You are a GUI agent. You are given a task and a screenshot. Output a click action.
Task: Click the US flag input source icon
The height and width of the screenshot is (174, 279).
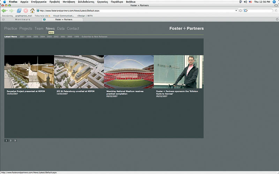coord(250,2)
